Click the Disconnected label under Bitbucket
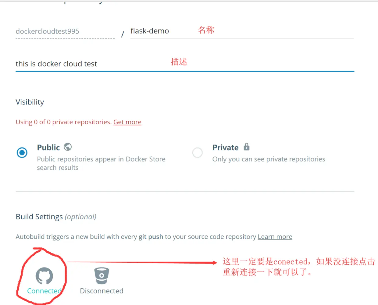The width and height of the screenshot is (378, 305). 102,291
